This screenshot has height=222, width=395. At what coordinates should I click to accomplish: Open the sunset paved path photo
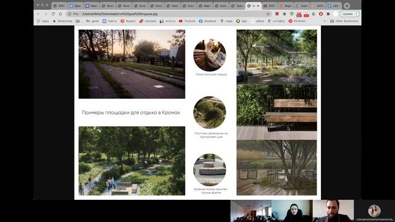coord(131,64)
